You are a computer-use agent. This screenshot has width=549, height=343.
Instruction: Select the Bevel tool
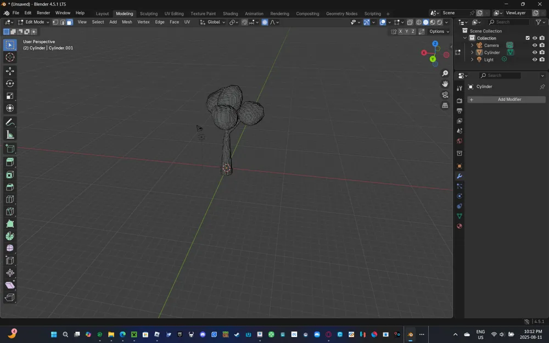click(10, 187)
